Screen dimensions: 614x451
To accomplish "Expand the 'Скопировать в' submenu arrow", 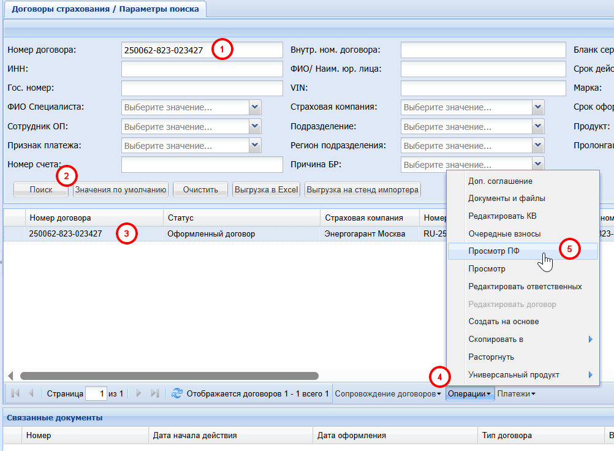I will [x=590, y=339].
